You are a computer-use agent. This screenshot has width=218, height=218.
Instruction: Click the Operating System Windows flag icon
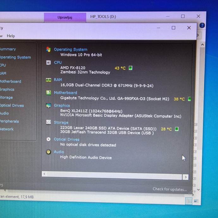[x=48, y=49]
